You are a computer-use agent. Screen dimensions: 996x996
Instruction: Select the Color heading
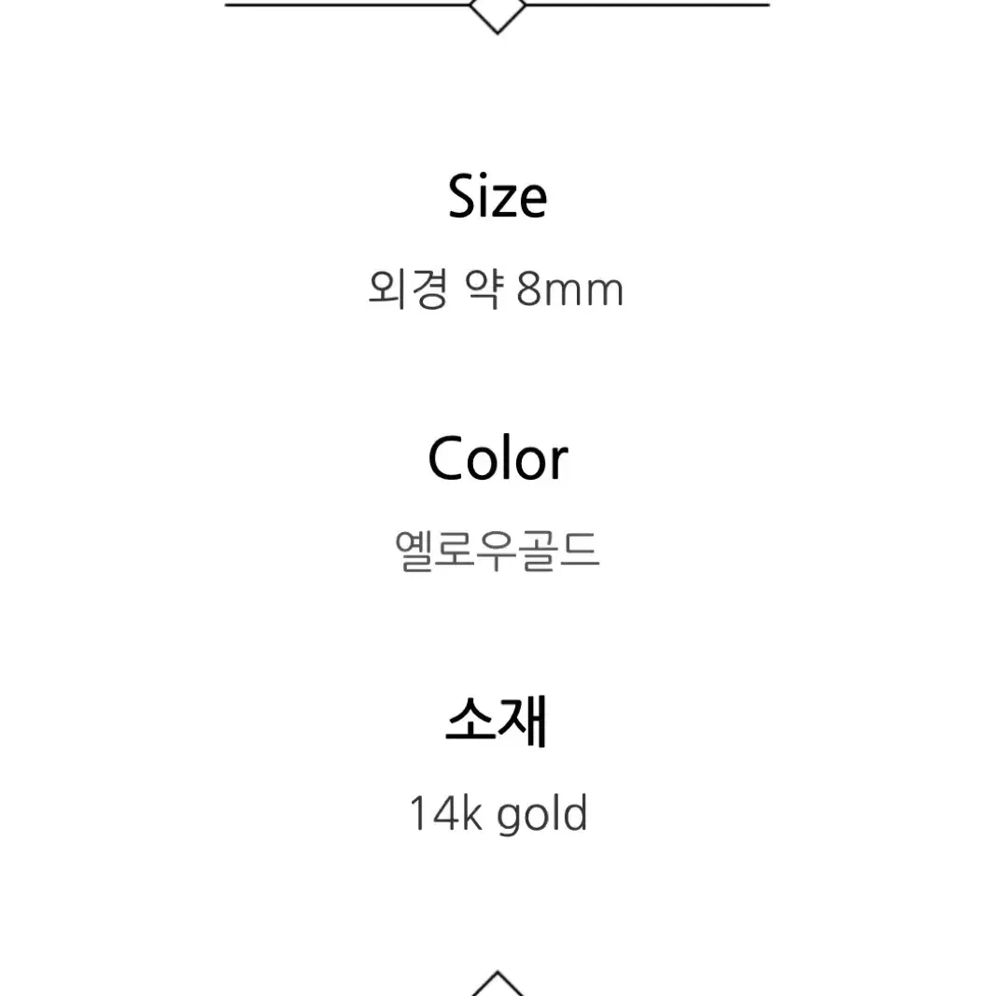[x=498, y=458]
